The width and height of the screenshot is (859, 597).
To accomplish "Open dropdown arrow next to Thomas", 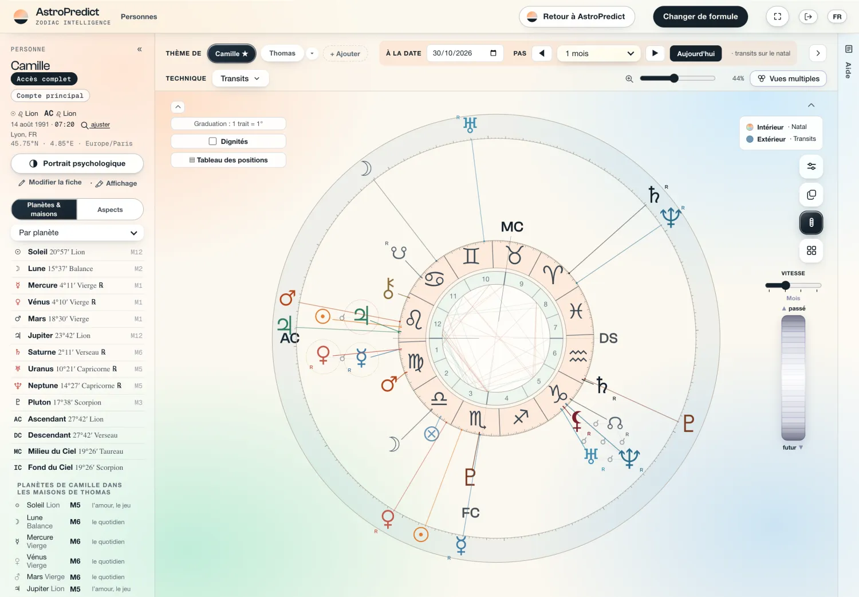I will [x=312, y=53].
